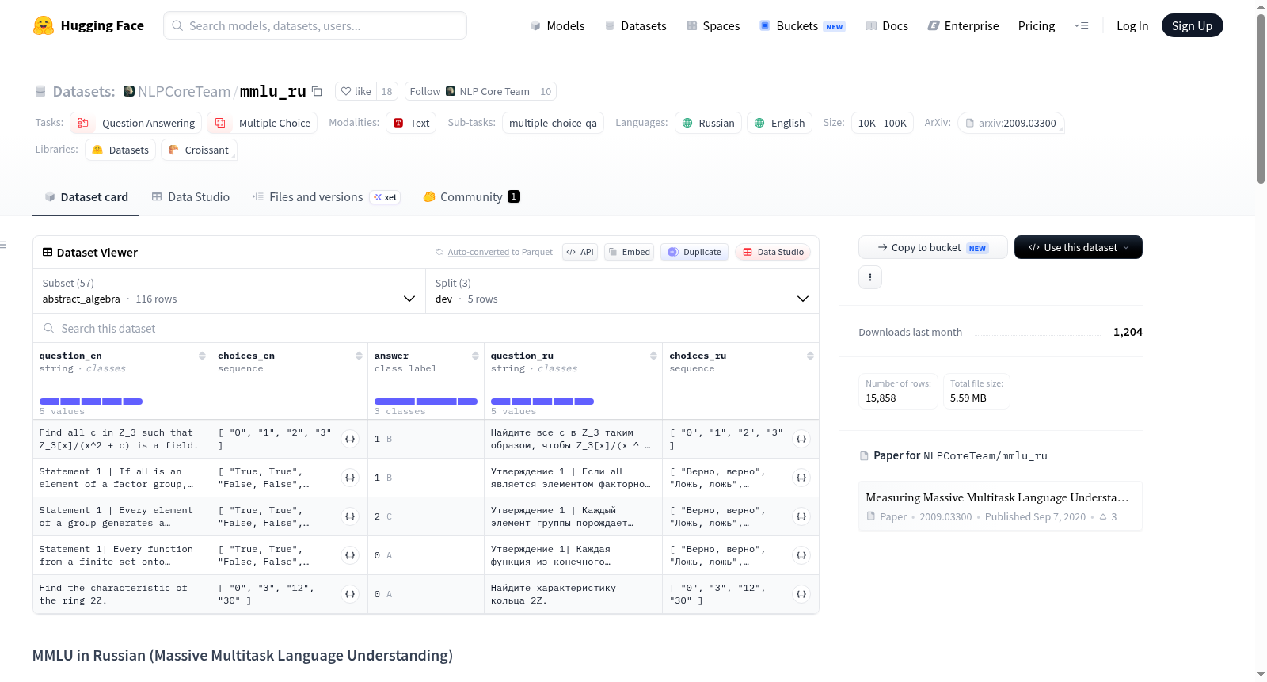The height and width of the screenshot is (682, 1267).
Task: Expand the JSON view icon for first choices_en row
Action: click(x=350, y=439)
